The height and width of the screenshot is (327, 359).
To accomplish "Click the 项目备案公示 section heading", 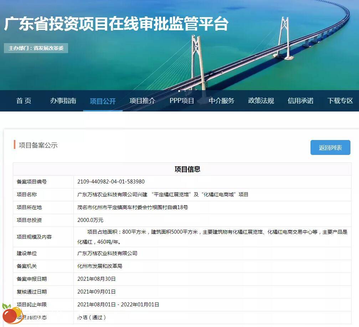I will [x=38, y=145].
